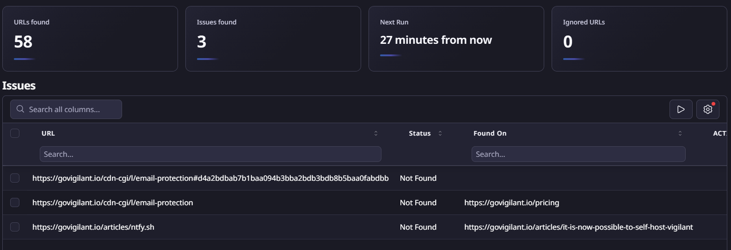The width and height of the screenshot is (731, 250).
Task: Tick the checkbox for the email-protection hash URL
Action: tap(15, 178)
